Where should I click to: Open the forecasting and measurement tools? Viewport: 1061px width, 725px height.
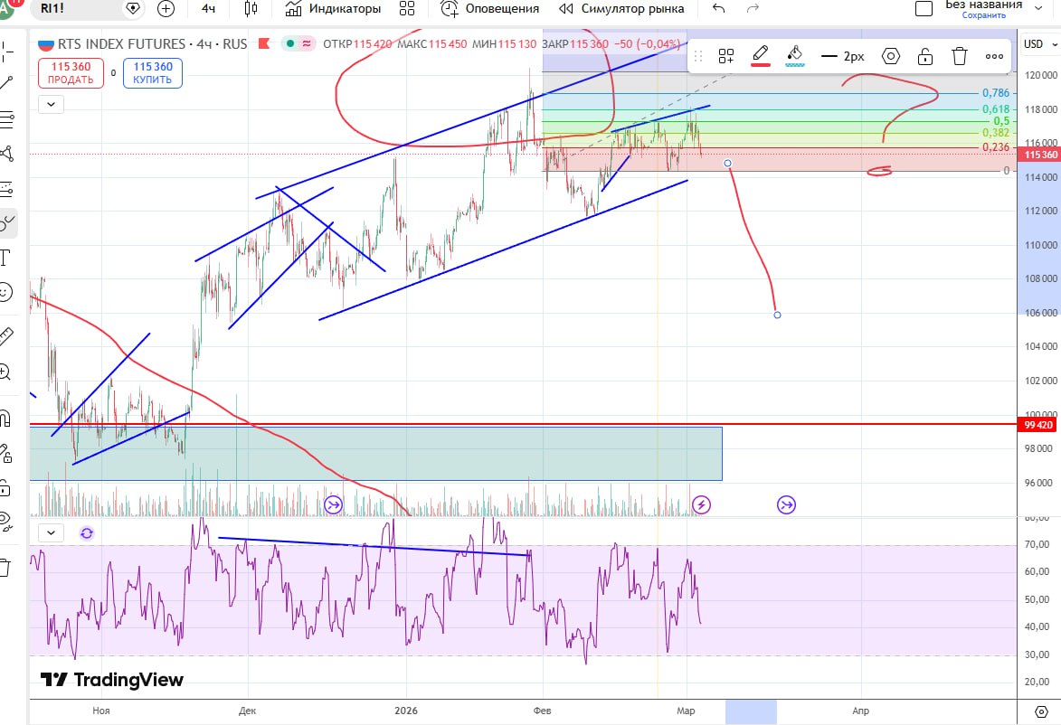pyautogui.click(x=6, y=188)
